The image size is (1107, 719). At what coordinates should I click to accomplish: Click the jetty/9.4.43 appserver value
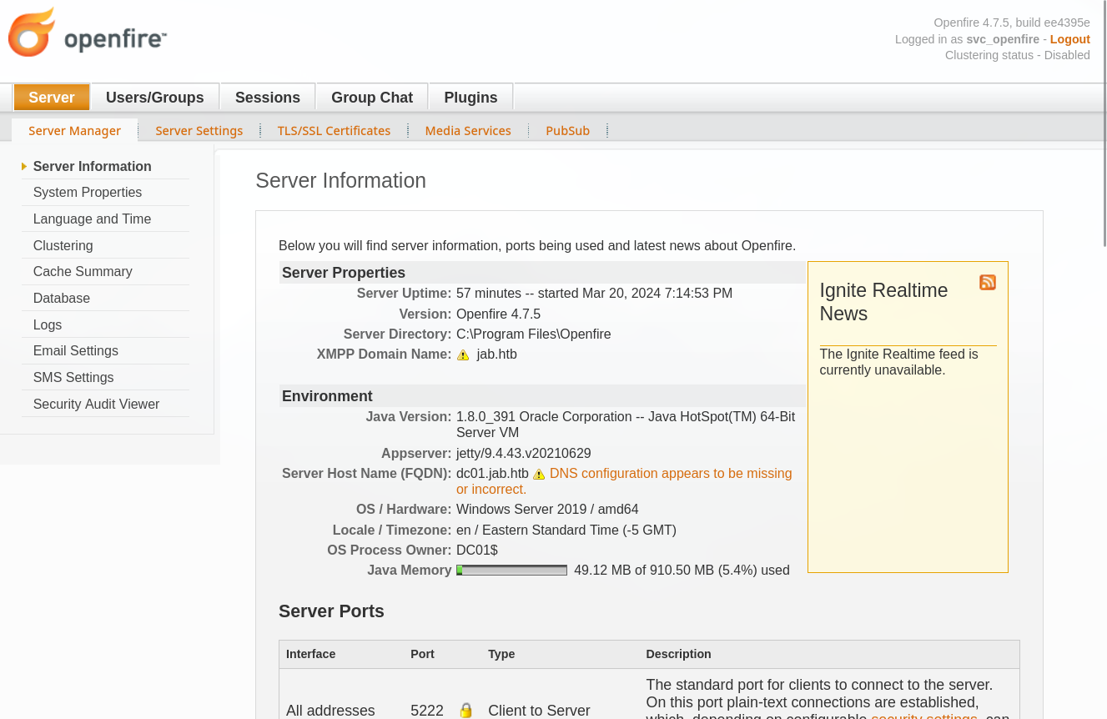(524, 454)
